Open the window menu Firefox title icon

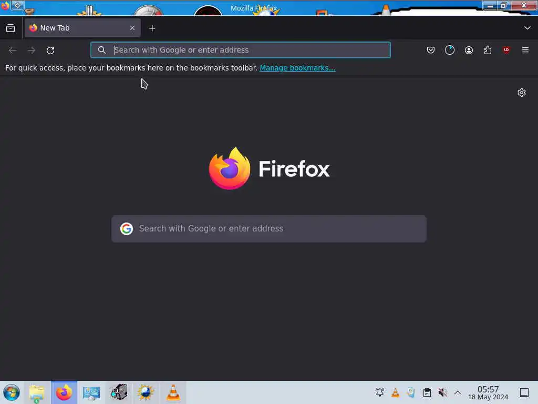(5, 5)
